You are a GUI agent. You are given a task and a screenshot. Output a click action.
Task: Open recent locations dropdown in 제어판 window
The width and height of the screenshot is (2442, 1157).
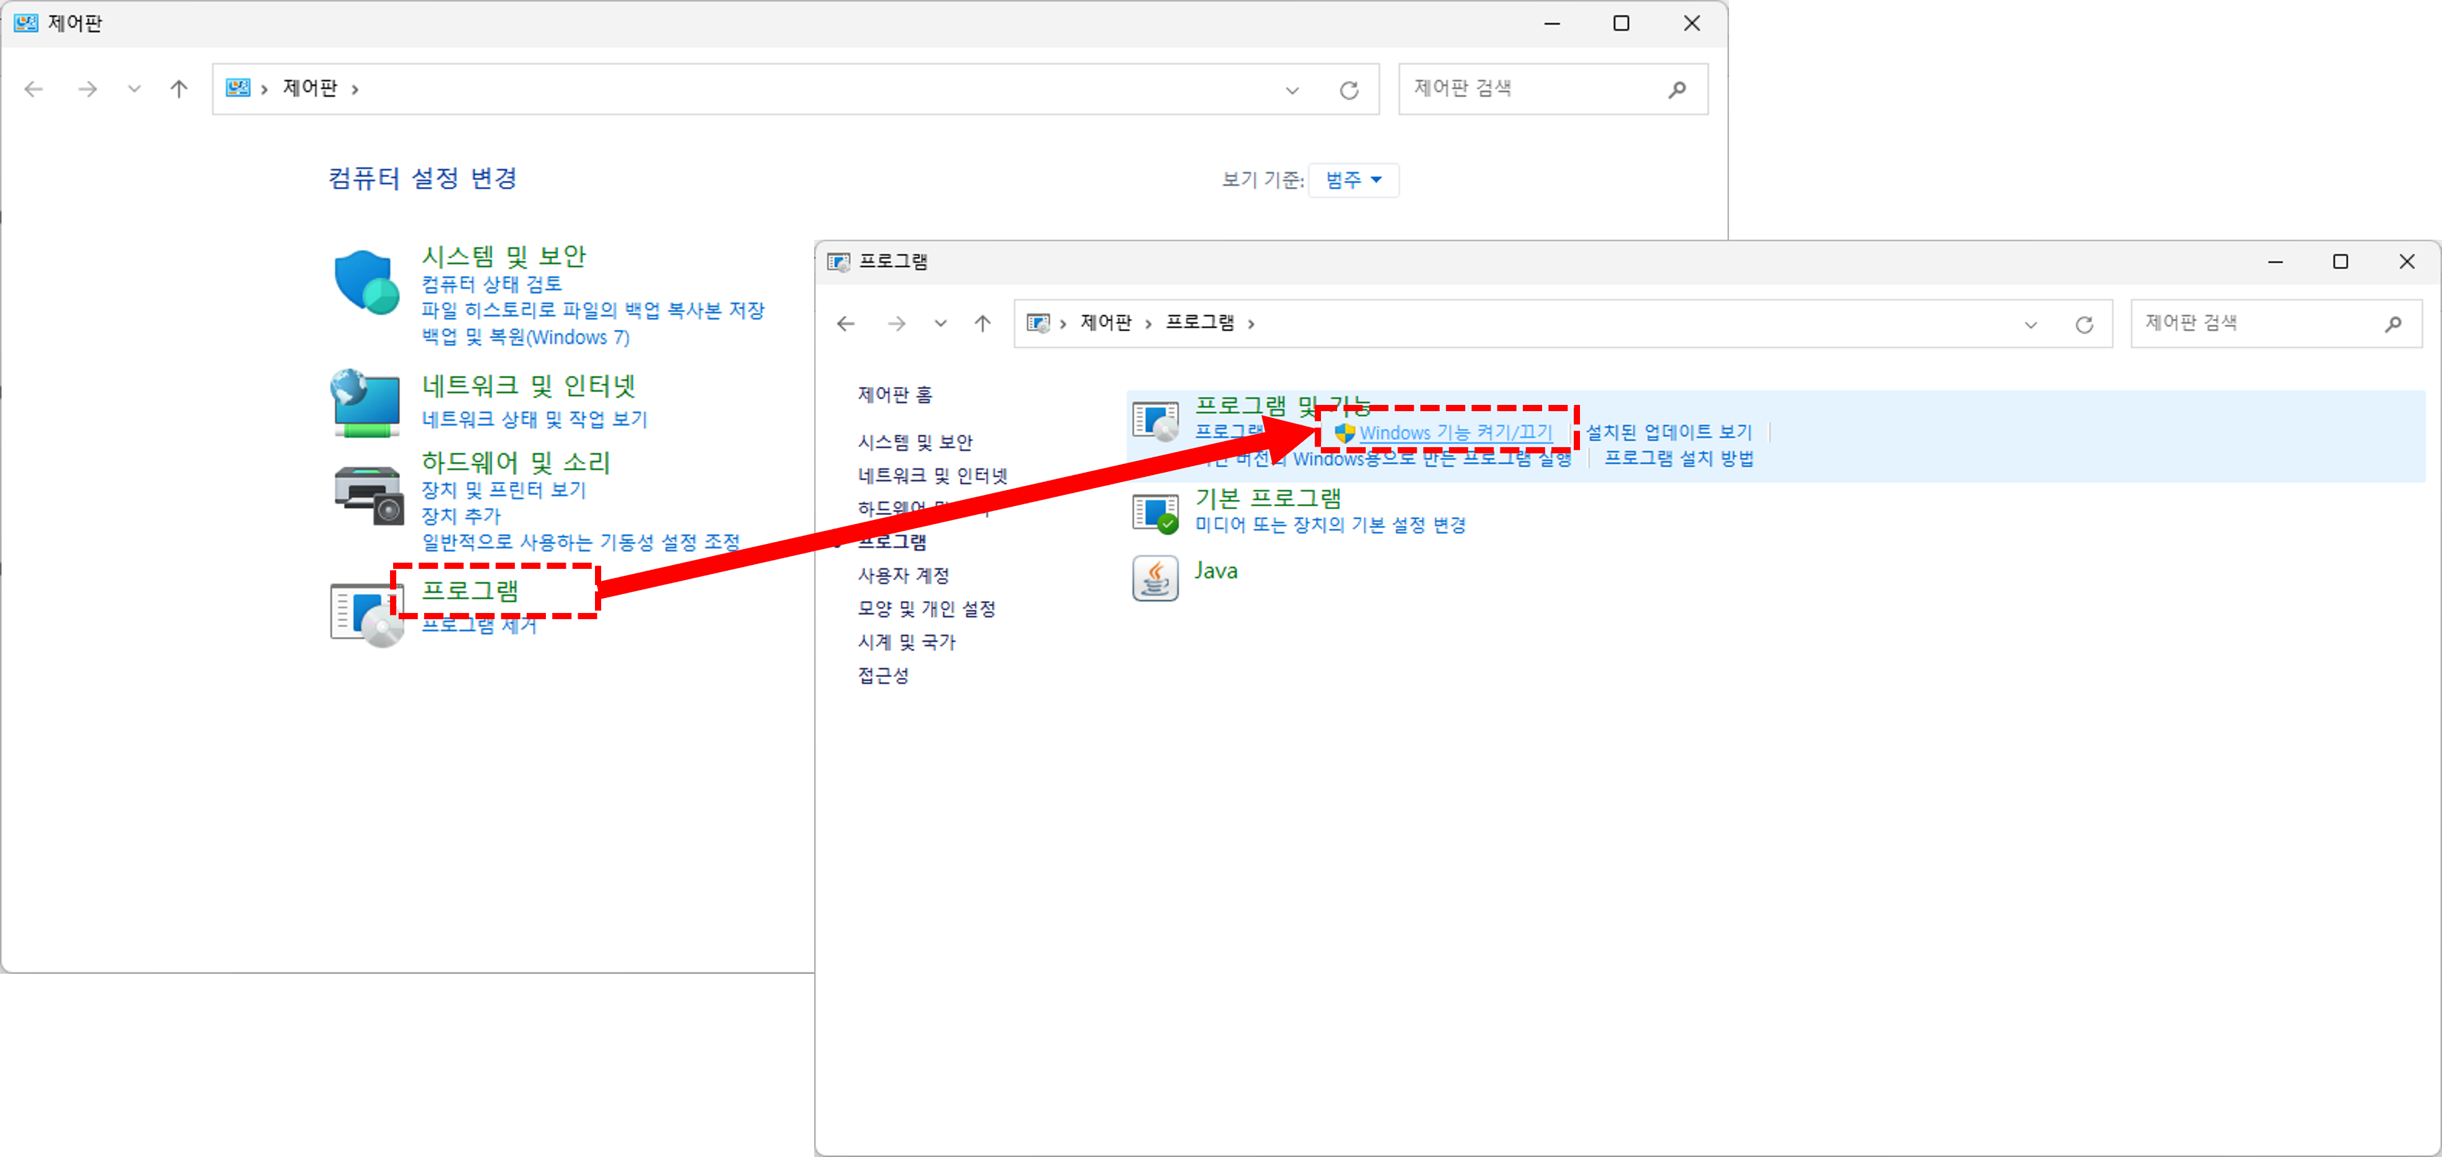[134, 89]
